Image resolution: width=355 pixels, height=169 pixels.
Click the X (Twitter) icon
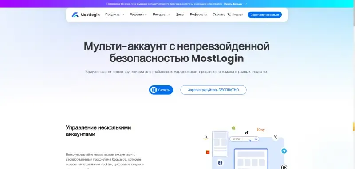coord(275,137)
